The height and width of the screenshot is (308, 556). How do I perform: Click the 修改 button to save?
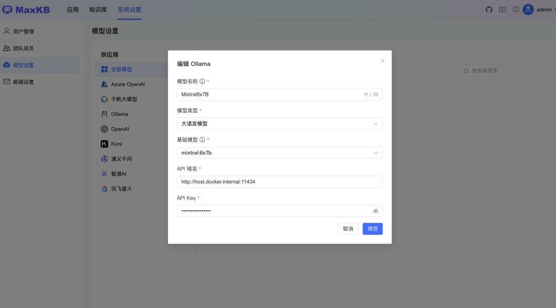point(372,229)
